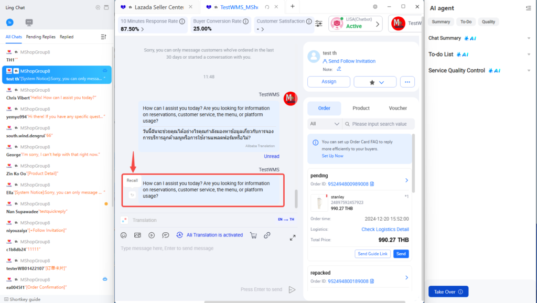The image size is (537, 303).
Task: Expand the repacked order details chevron
Action: [406, 278]
